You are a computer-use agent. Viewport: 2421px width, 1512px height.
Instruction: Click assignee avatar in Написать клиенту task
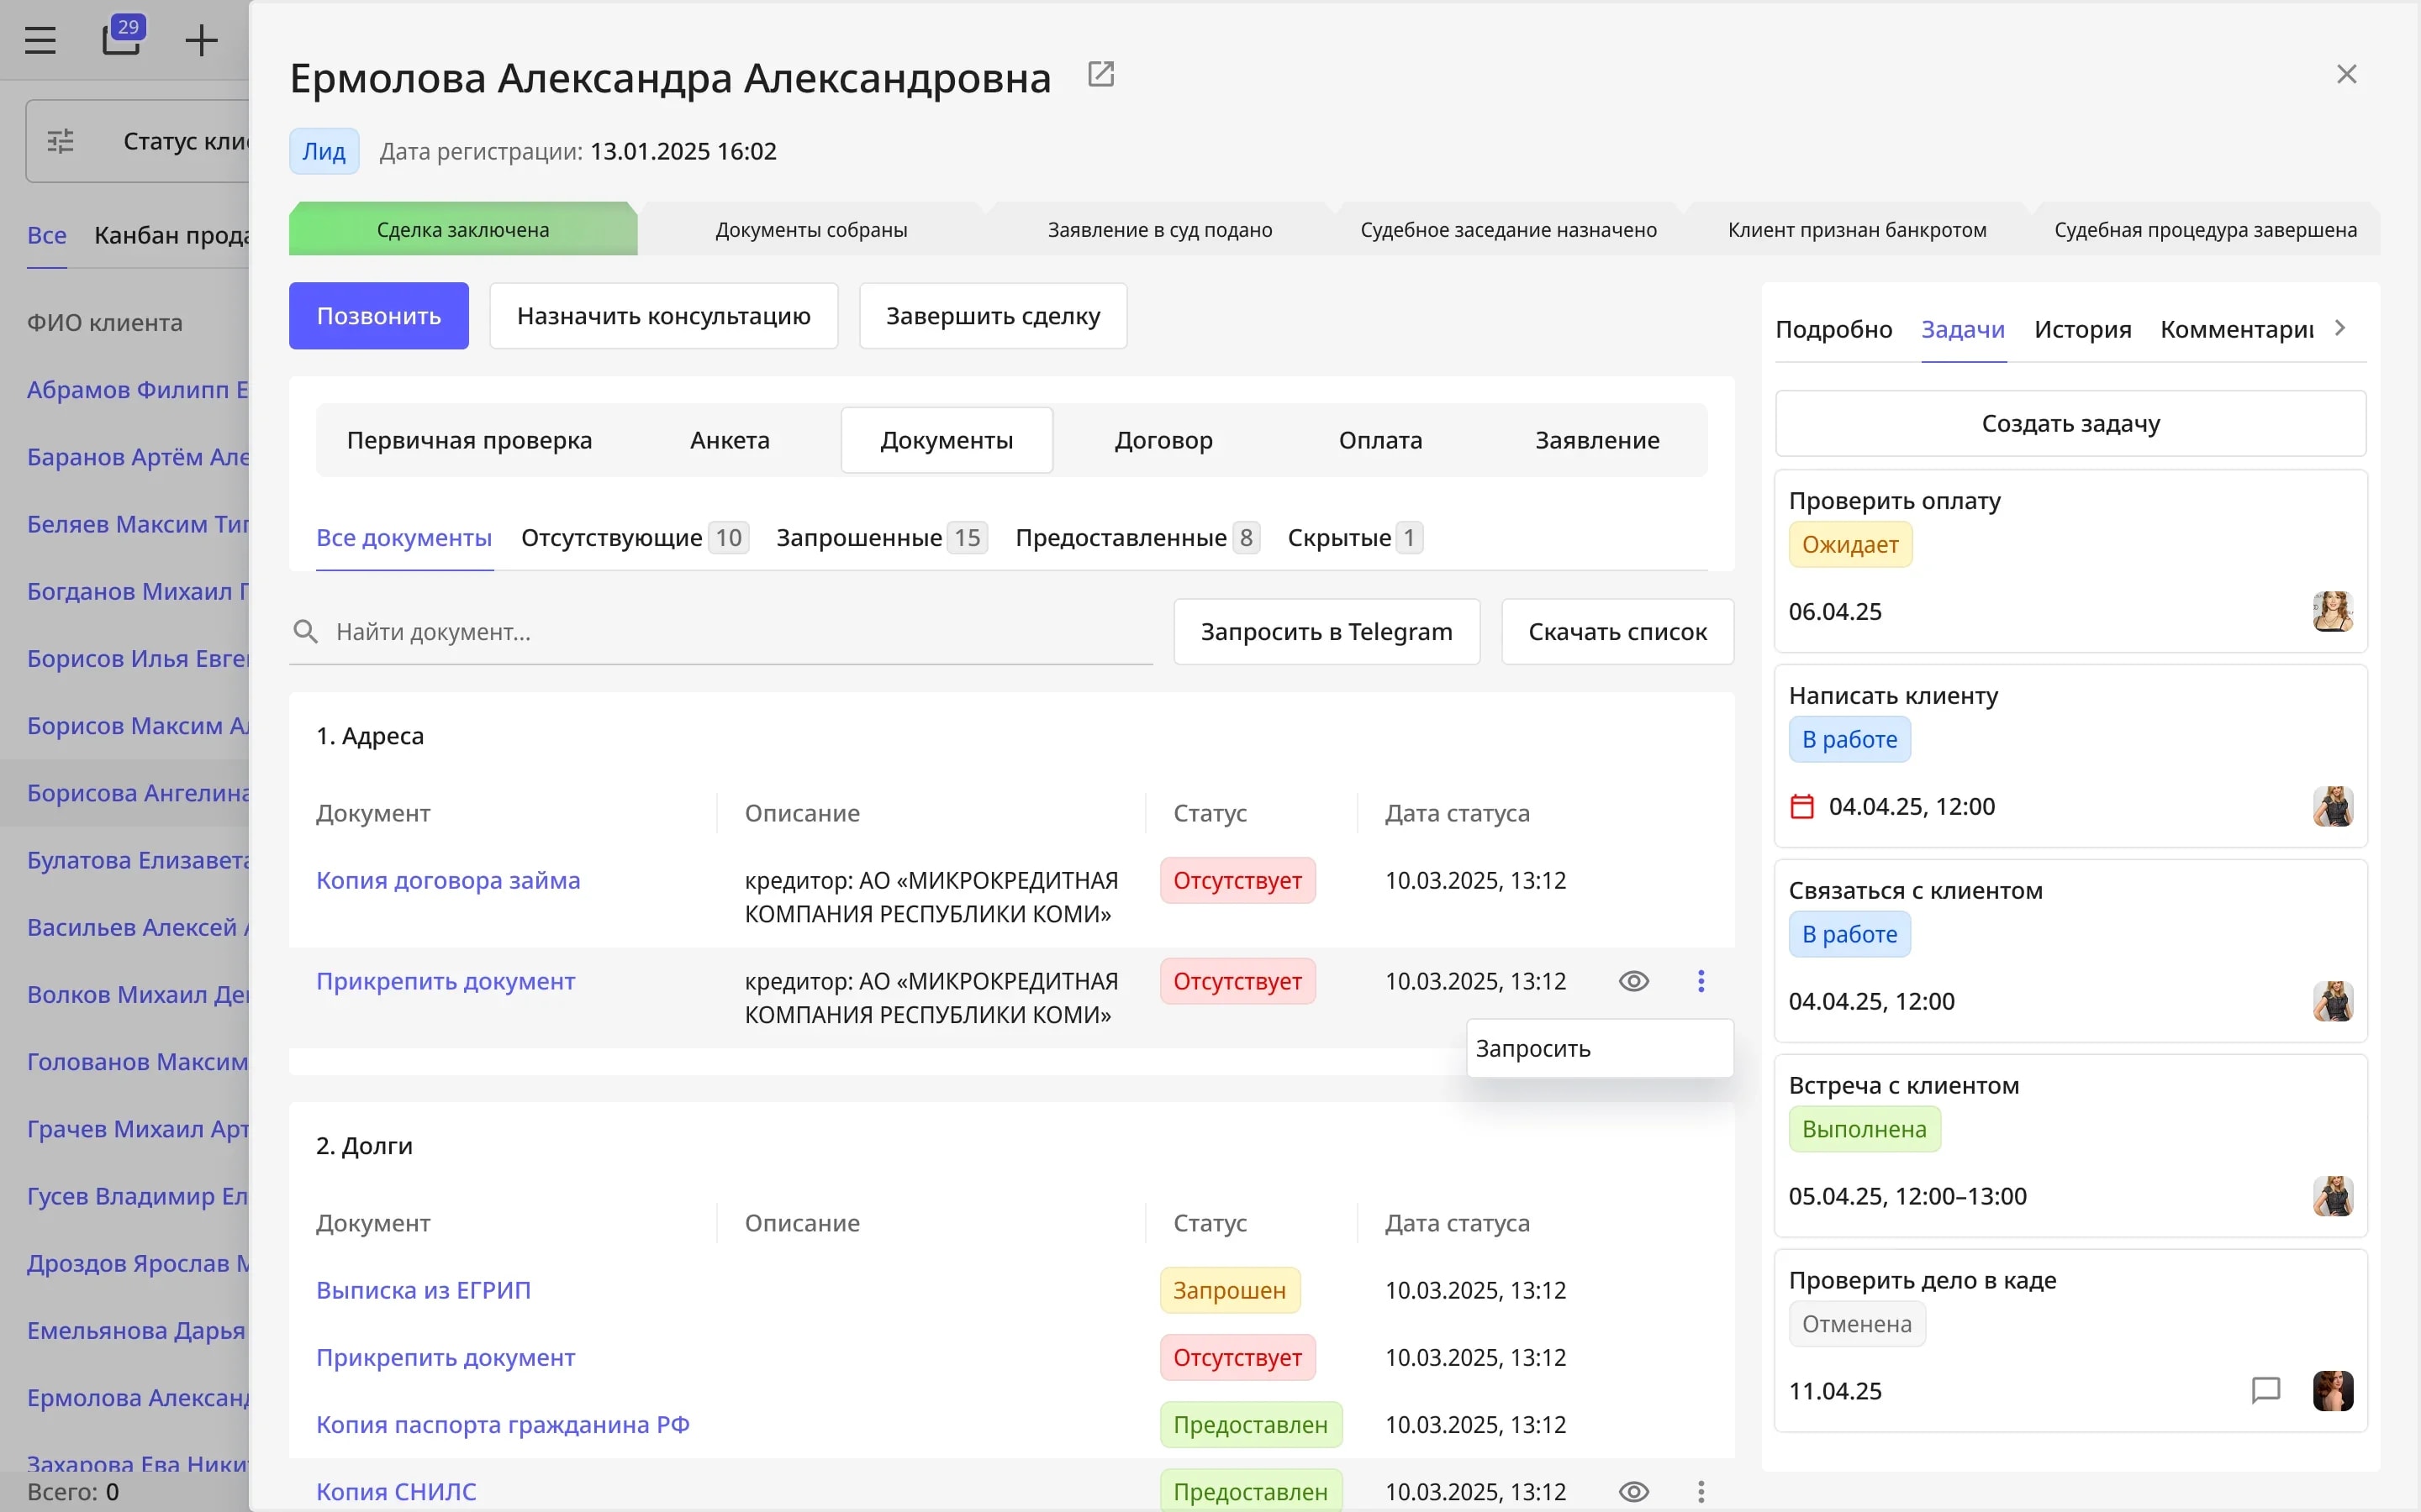2333,806
